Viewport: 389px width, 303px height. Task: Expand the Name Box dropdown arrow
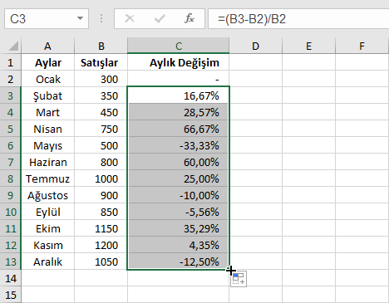click(x=80, y=18)
